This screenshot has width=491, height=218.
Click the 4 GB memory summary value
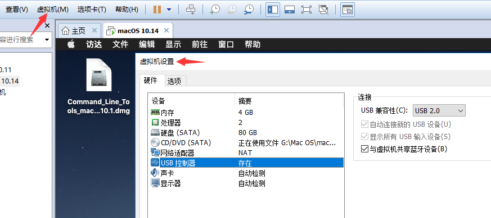[245, 112]
